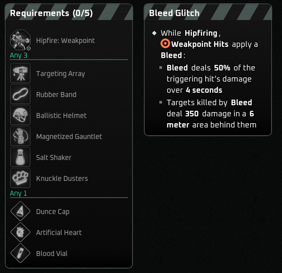Click the Magnetized Gauntlet icon
The image size is (282, 273).
20,136
